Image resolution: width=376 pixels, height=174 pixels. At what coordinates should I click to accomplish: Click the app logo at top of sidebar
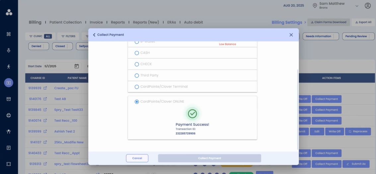pos(9,12)
